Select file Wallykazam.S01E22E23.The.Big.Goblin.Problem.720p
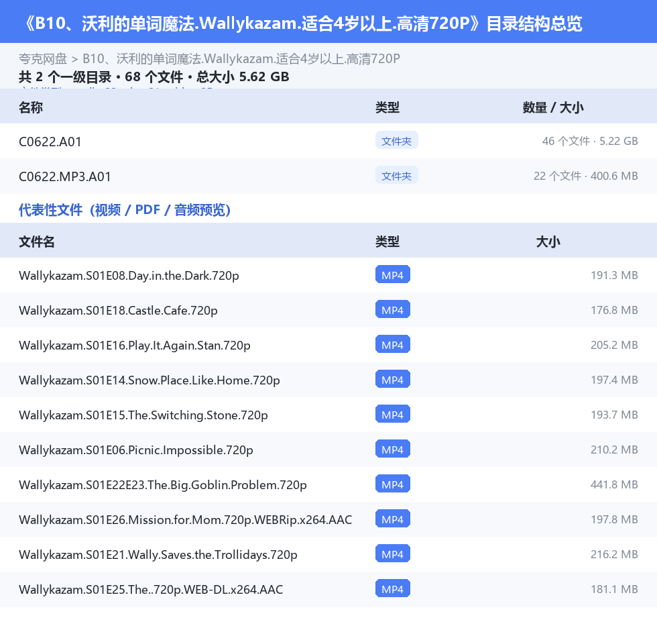This screenshot has height=628, width=657. [162, 484]
